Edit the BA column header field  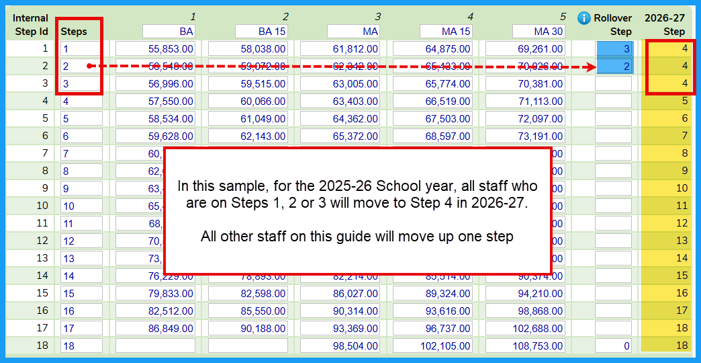pos(169,32)
